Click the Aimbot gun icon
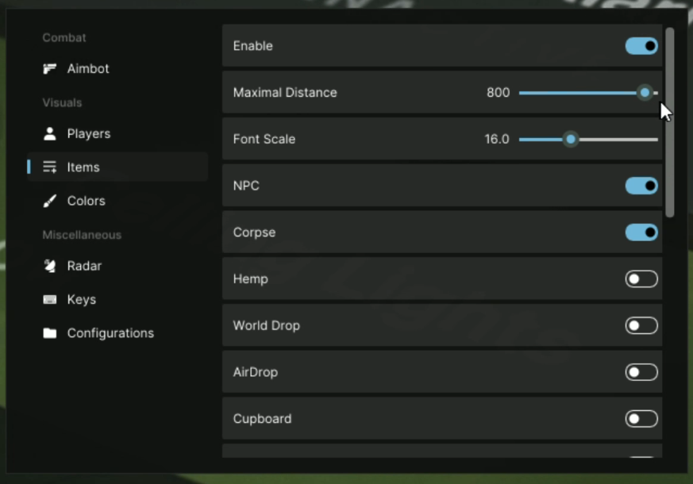 pyautogui.click(x=50, y=69)
